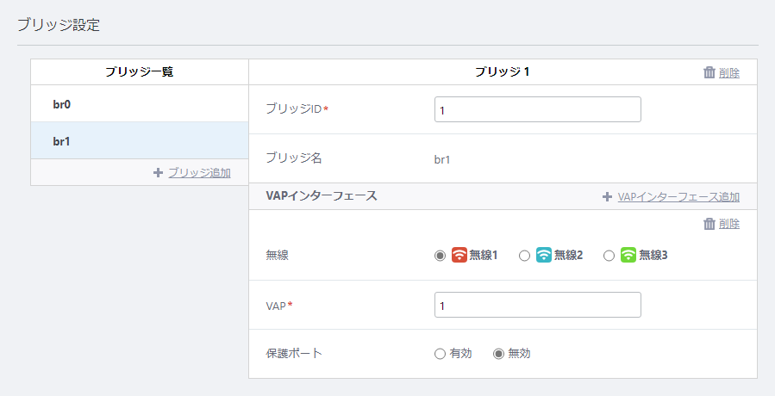Image resolution: width=775 pixels, height=396 pixels.
Task: Click the plus icon beside VAPインターフェース追加
Action: 607,197
